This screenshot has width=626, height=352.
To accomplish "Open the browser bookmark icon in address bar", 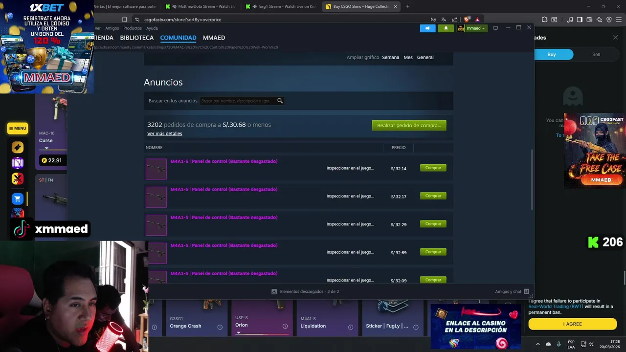I will tap(124, 20).
